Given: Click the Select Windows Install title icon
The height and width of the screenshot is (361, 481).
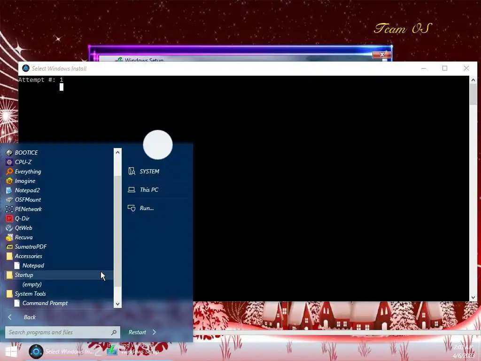Looking at the screenshot, I should [26, 68].
